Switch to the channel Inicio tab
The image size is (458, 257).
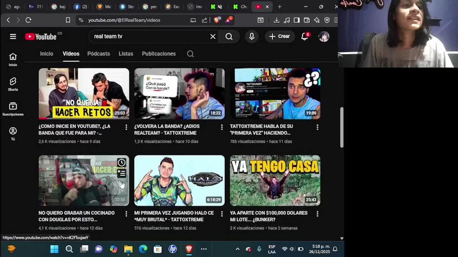point(47,54)
